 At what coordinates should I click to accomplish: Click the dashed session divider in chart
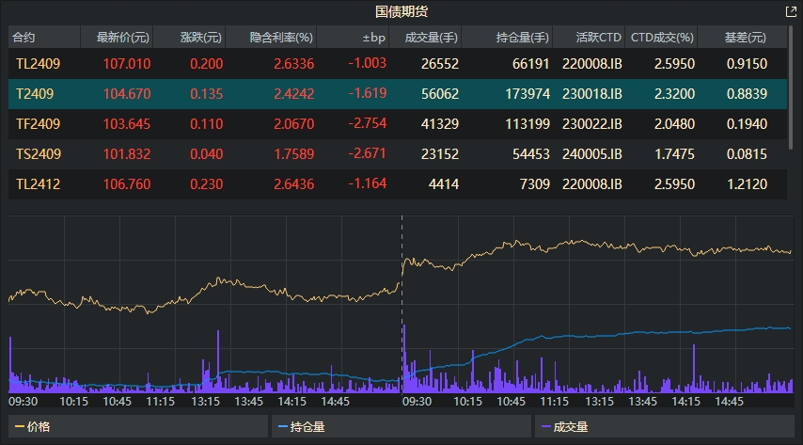[401, 301]
